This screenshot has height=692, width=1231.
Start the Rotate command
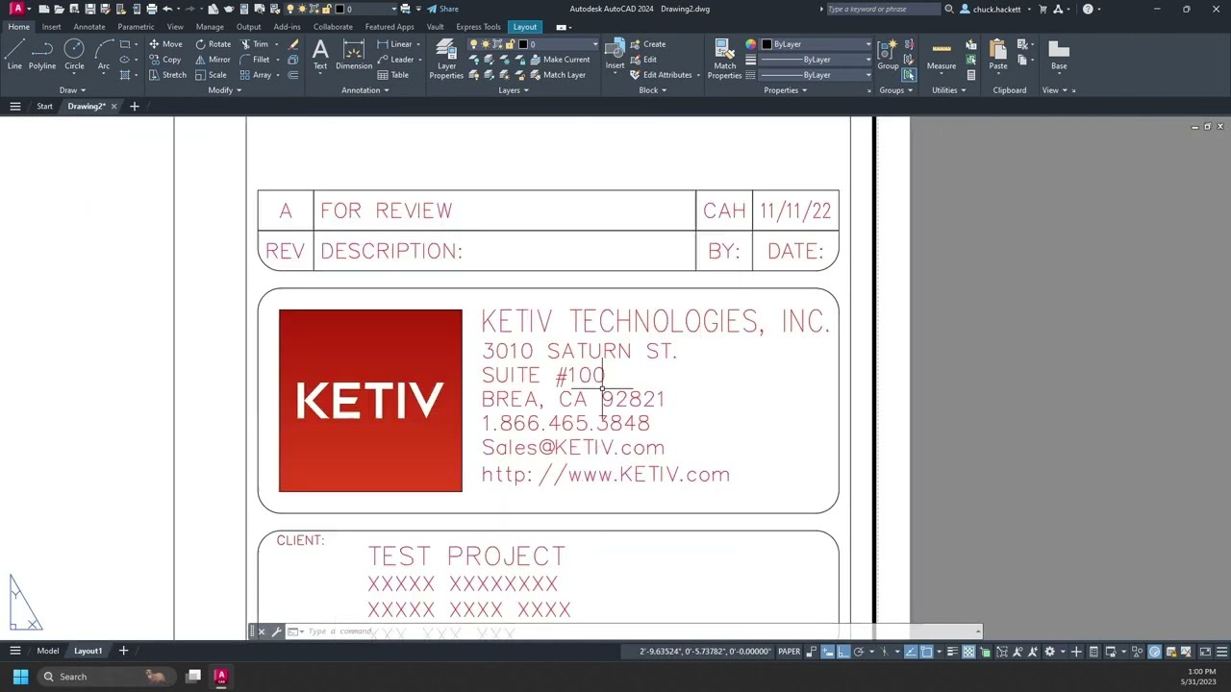point(214,44)
